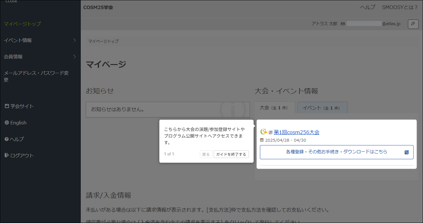The width and height of the screenshot is (423, 223).
Task: Open the 第1回cosm256大会 link
Action: coord(296,132)
